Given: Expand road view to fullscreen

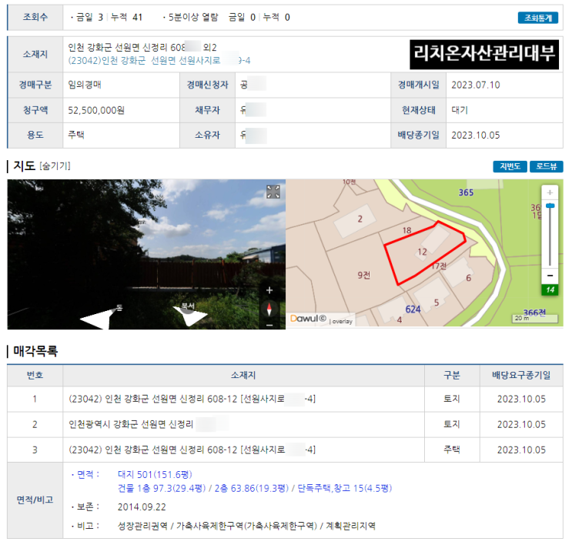Looking at the screenshot, I should 273,192.
